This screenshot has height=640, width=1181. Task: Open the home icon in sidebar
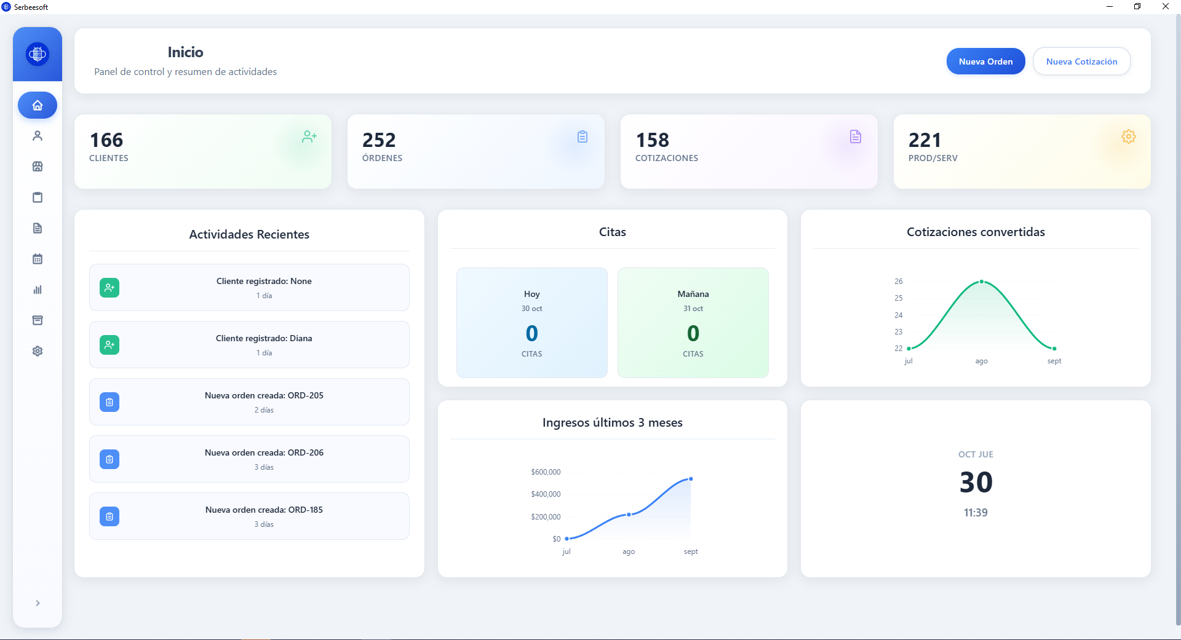click(x=38, y=105)
